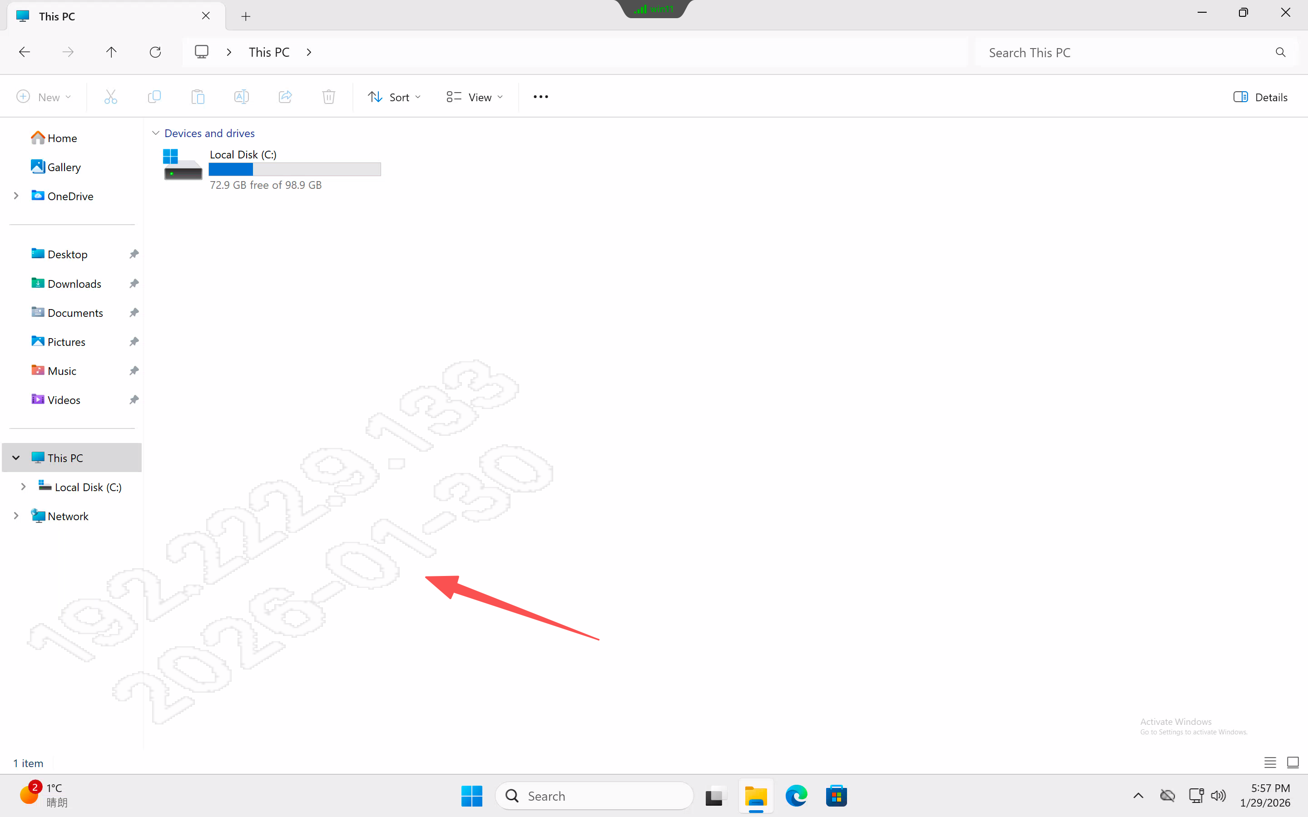Click the Refresh icon in navigation bar
This screenshot has width=1308, height=817.
tap(155, 52)
